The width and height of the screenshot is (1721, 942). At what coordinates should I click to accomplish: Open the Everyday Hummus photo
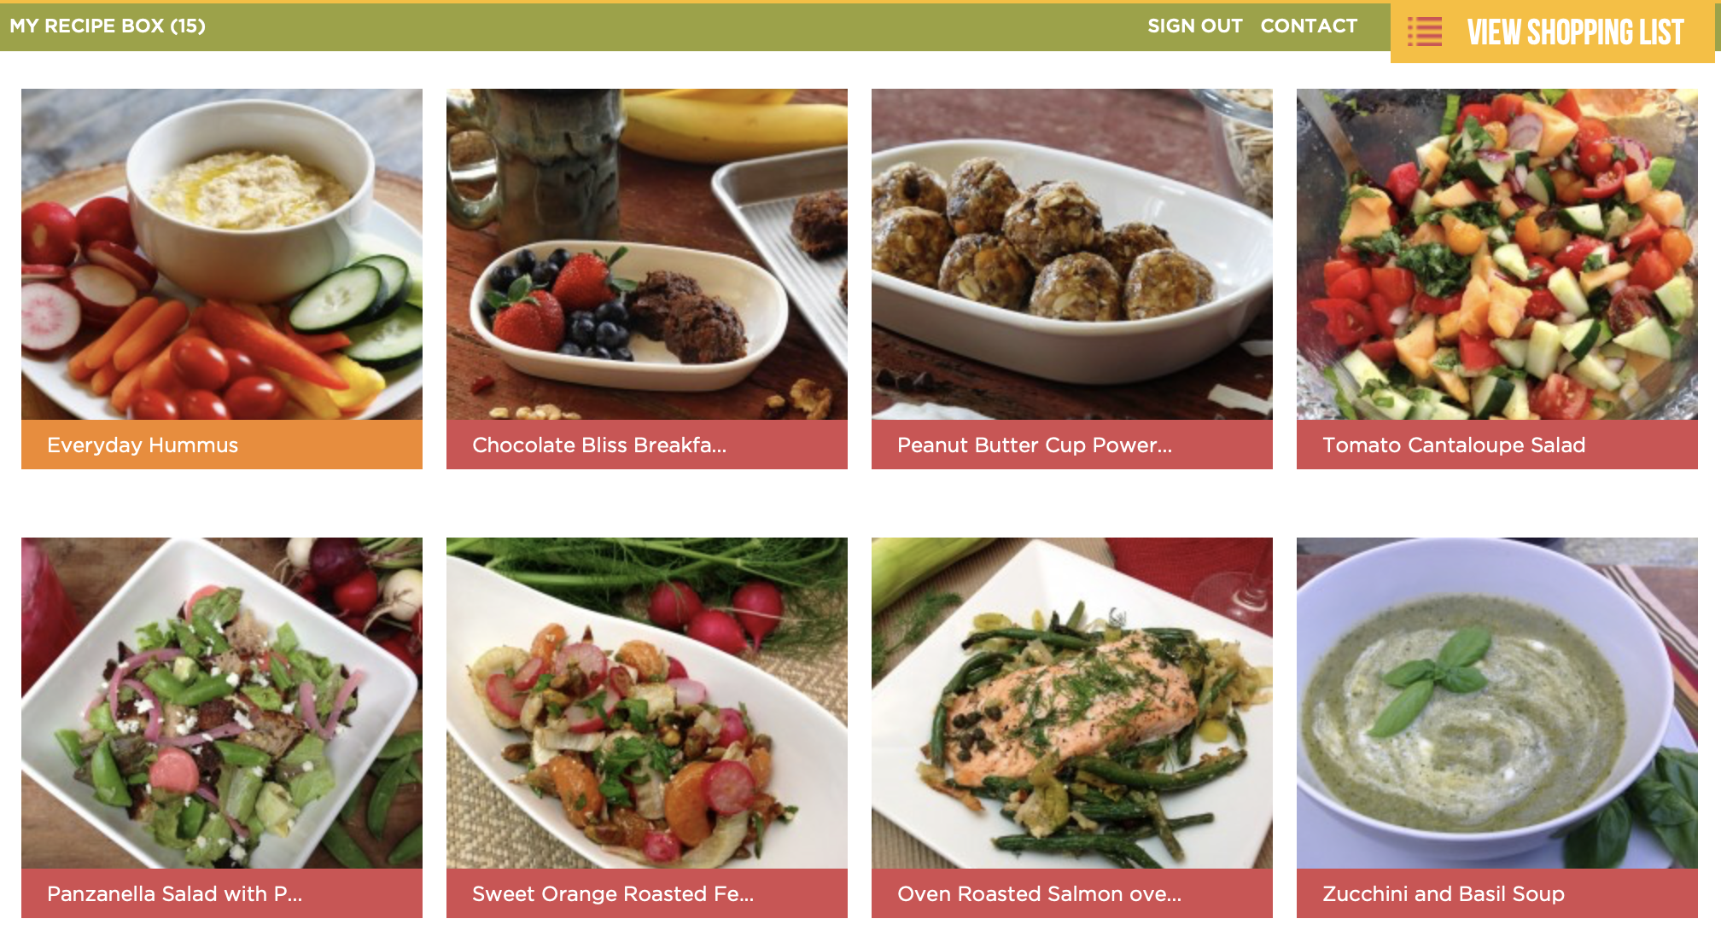(222, 254)
